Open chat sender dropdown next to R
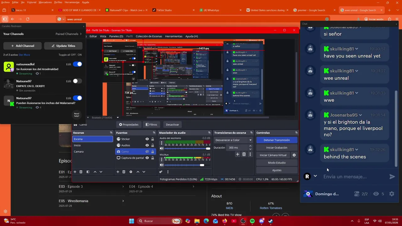 [315, 176]
